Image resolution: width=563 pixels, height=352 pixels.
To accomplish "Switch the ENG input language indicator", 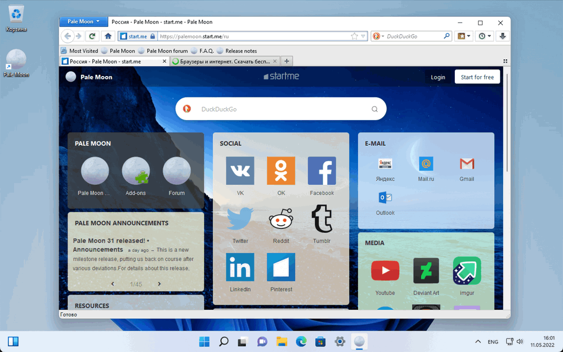I will (493, 342).
